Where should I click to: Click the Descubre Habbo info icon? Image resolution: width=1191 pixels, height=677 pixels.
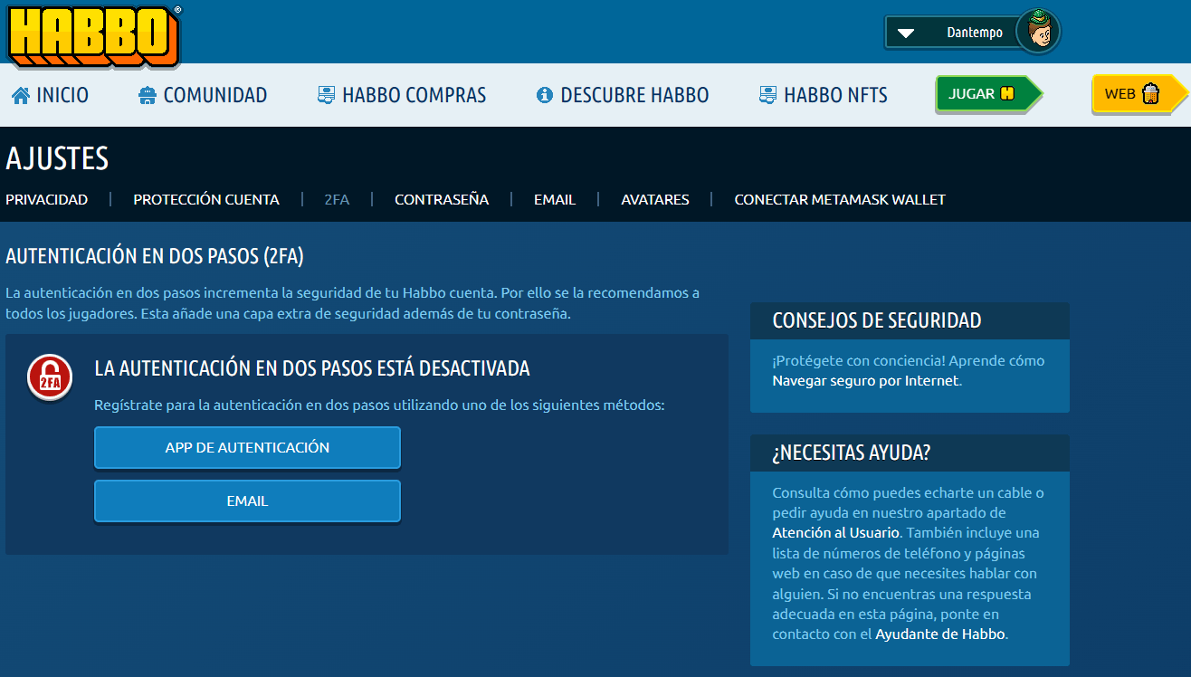pyautogui.click(x=545, y=95)
